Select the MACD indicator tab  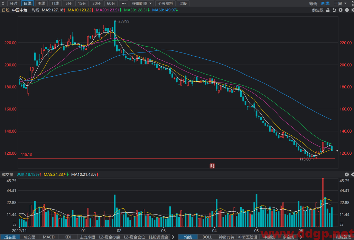click(x=49, y=237)
